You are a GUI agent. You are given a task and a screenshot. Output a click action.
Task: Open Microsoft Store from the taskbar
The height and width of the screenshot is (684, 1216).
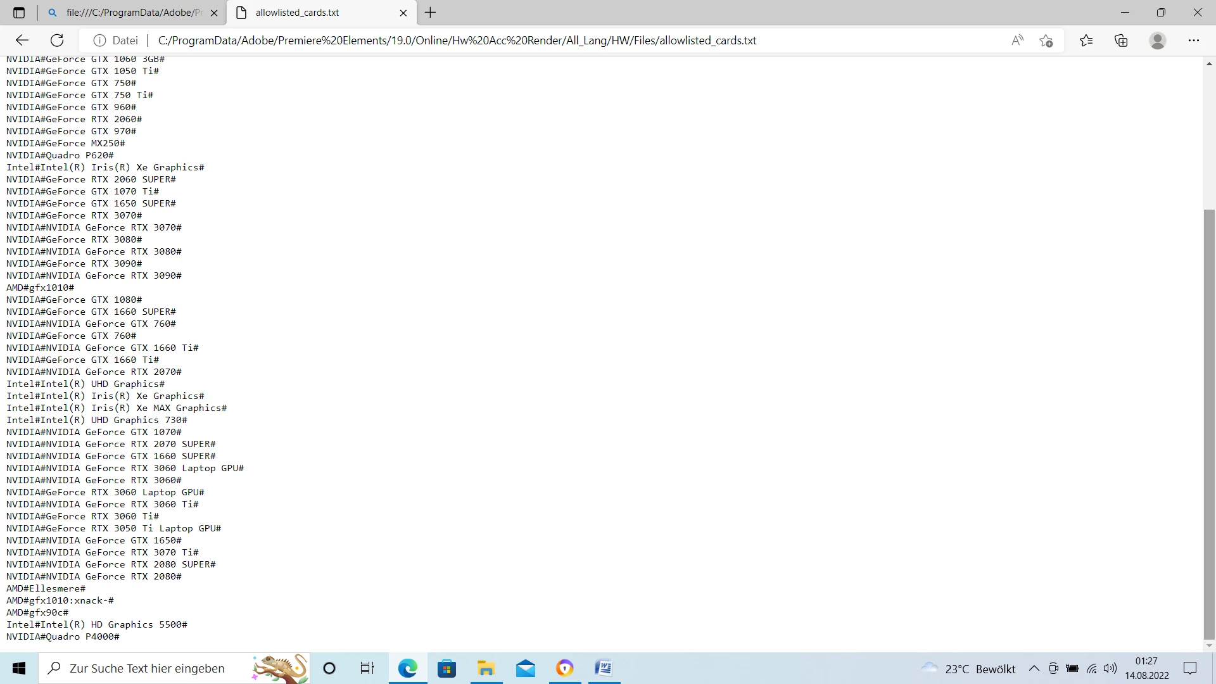(x=446, y=668)
